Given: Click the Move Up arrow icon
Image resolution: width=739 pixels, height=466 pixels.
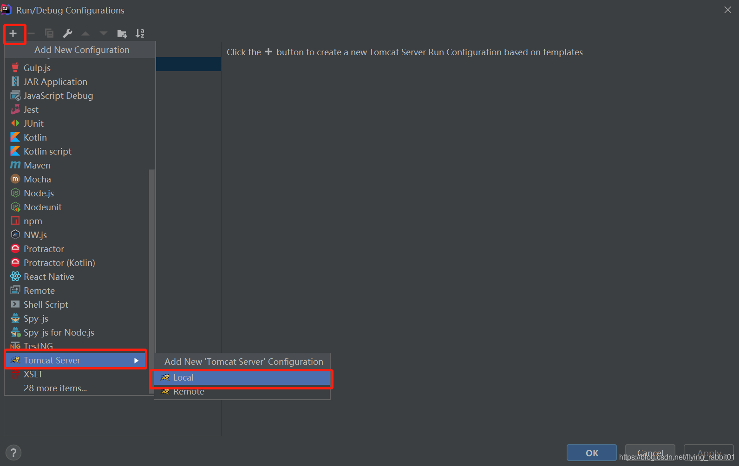Looking at the screenshot, I should [x=85, y=33].
